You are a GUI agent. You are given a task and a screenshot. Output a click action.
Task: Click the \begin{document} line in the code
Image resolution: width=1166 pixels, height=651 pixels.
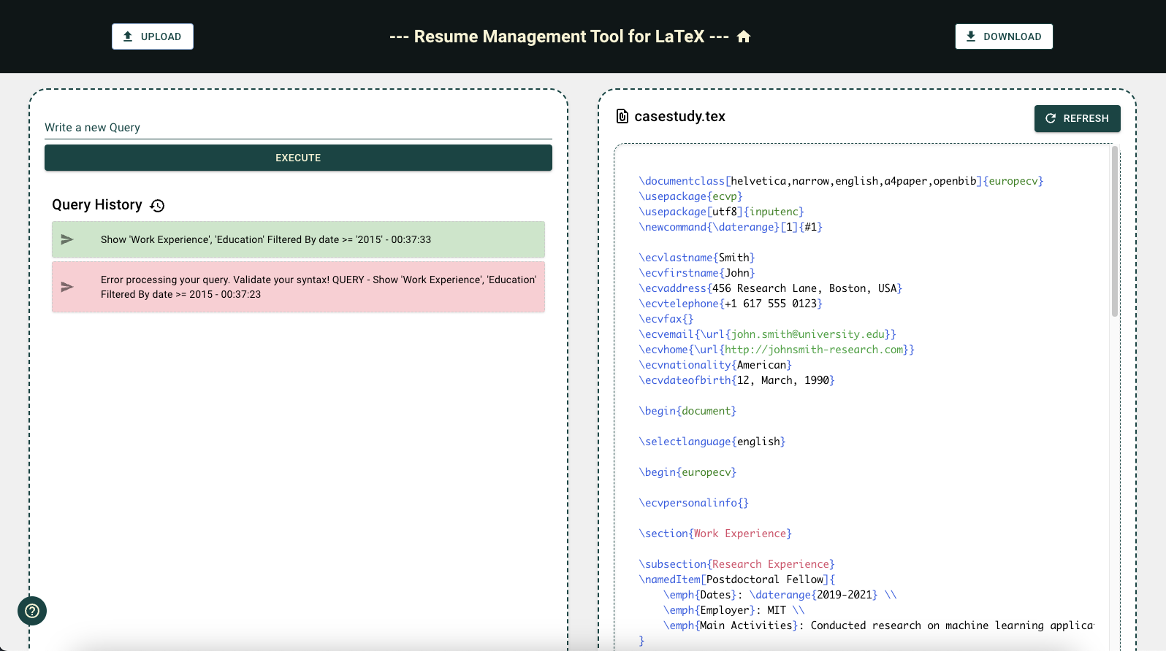[x=687, y=411]
